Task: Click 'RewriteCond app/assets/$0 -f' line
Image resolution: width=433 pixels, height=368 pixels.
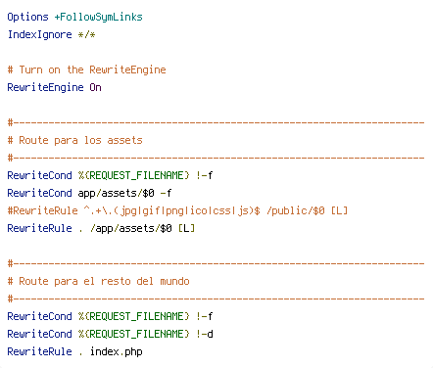Action: point(89,193)
